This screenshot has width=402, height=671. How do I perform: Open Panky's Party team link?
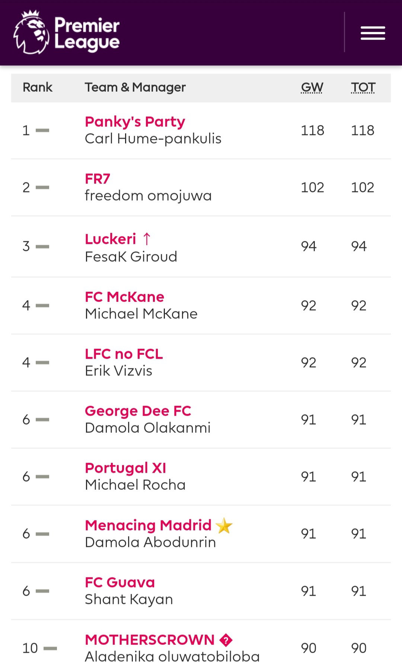[135, 122]
